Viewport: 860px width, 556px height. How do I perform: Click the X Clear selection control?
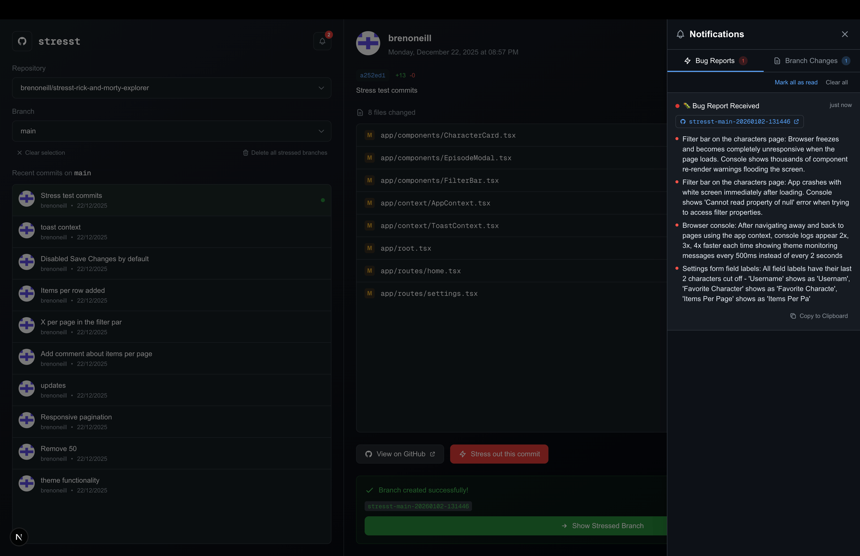coord(20,153)
